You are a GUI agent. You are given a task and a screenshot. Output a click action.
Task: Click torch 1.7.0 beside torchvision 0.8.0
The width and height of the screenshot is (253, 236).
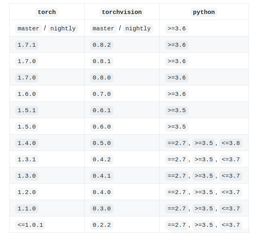pyautogui.click(x=26, y=78)
